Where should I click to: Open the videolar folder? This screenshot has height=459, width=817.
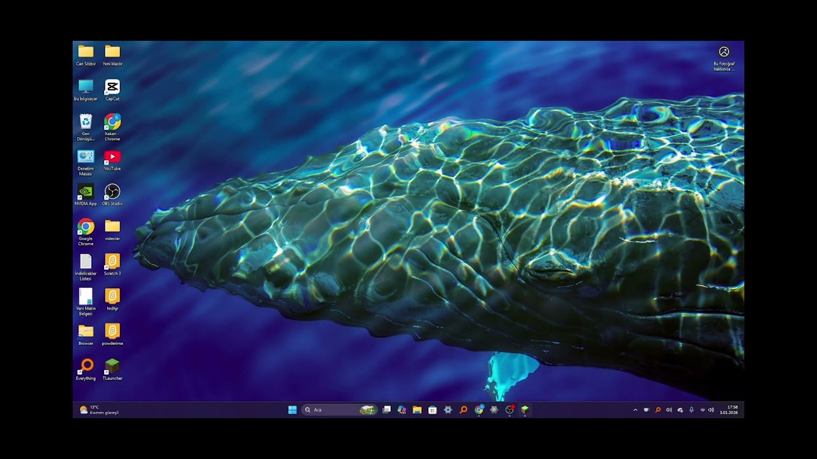(112, 230)
